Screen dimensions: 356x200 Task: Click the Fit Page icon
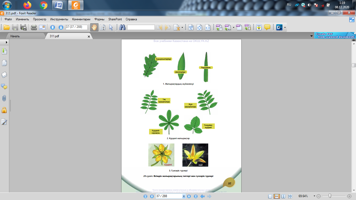[x=199, y=27]
